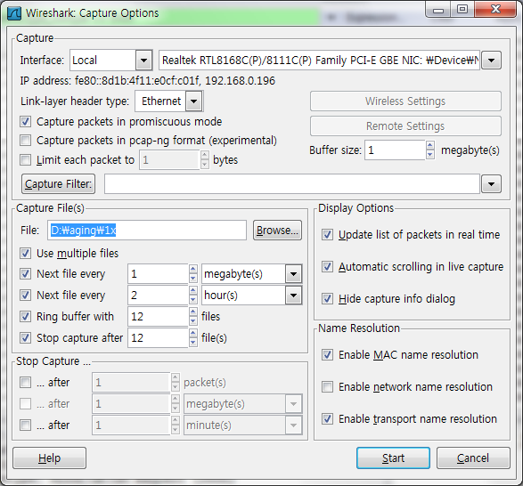Expand the Realtek NIC device dropdown
The width and height of the screenshot is (523, 486).
[491, 61]
